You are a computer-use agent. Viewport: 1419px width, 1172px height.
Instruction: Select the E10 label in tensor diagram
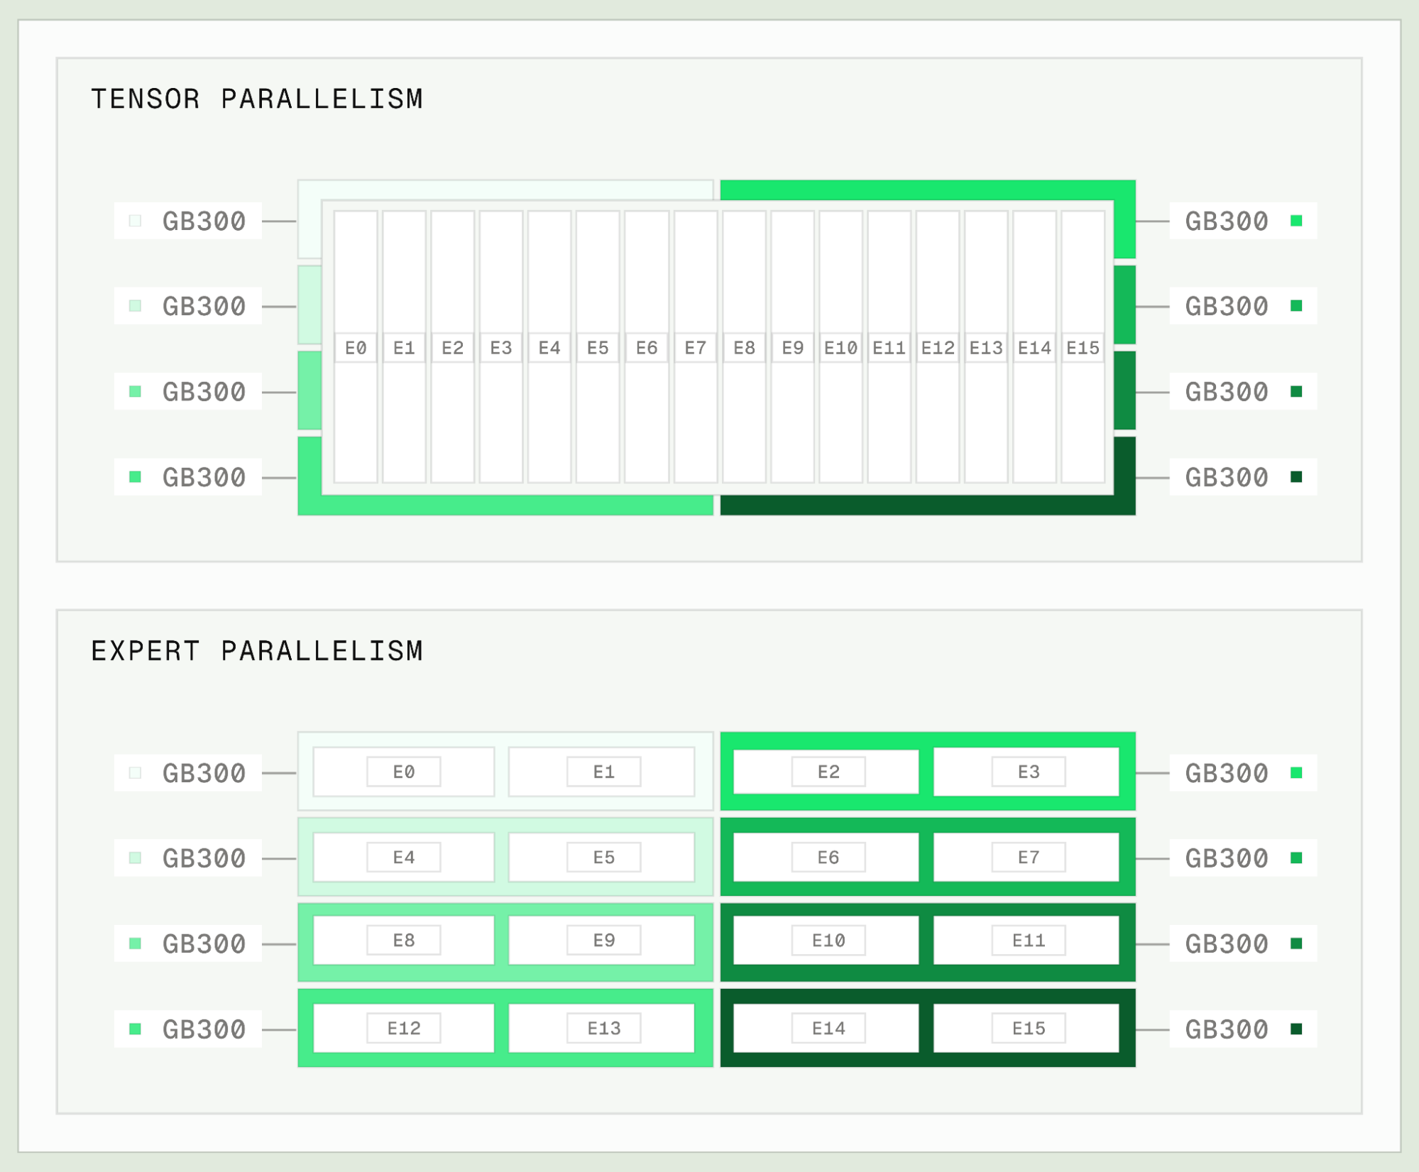point(840,348)
